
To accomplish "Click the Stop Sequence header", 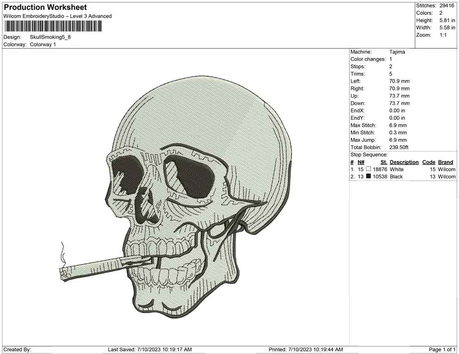I will (368, 154).
